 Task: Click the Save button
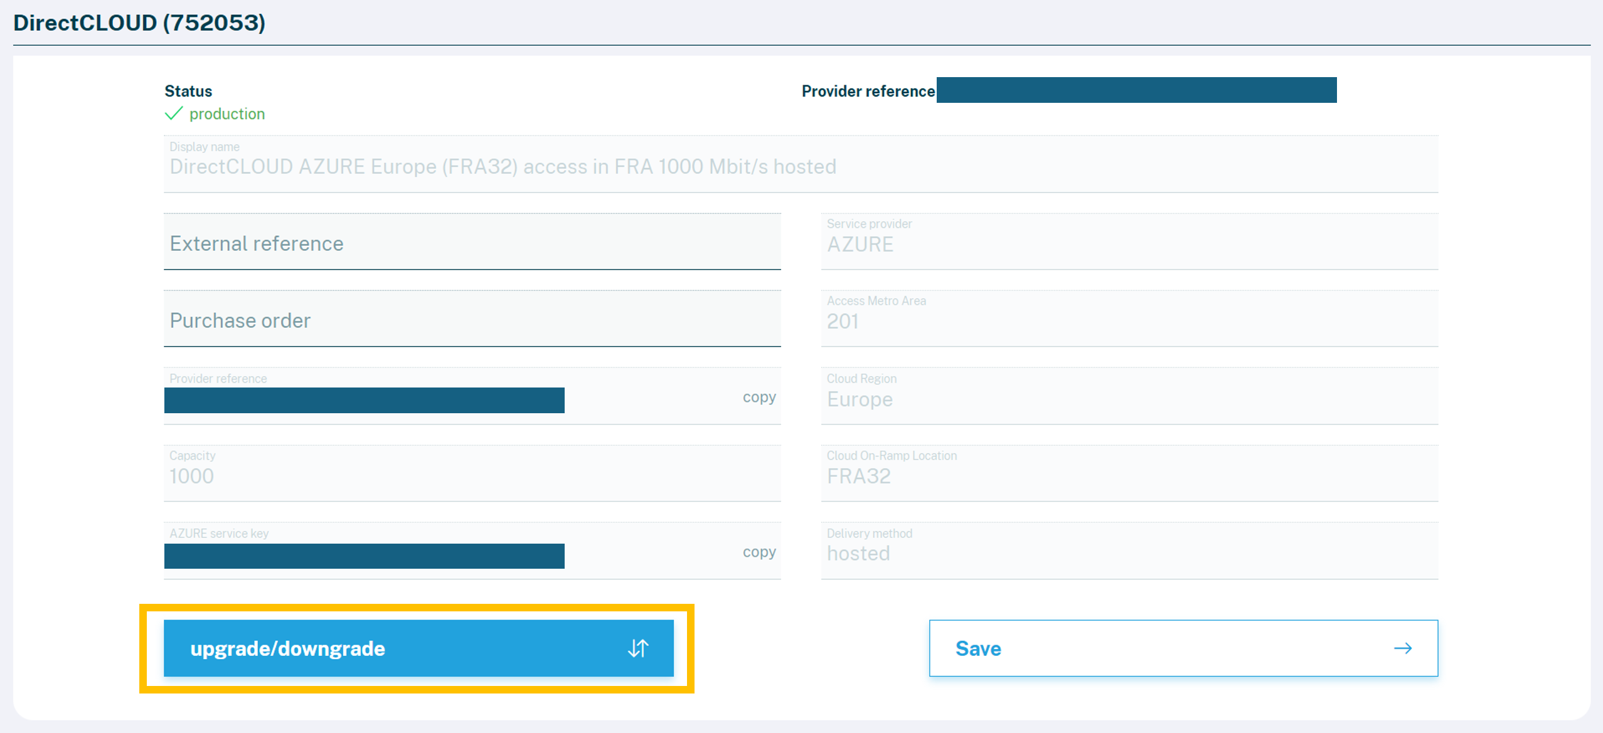tap(1183, 648)
